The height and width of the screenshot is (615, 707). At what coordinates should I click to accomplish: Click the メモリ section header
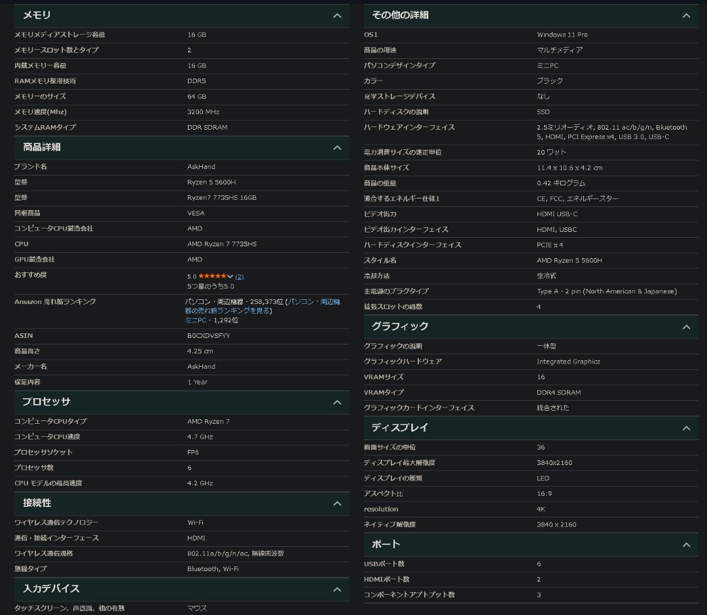coord(36,14)
